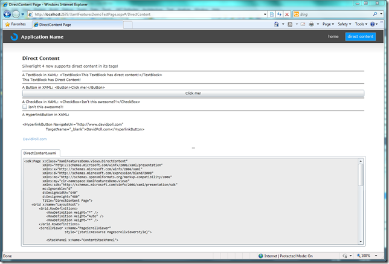This screenshot has width=389, height=264.
Task: Expand the address bar history dropdown
Action: click(x=265, y=14)
